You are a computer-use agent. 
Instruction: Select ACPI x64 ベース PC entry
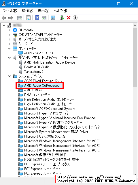39,53
